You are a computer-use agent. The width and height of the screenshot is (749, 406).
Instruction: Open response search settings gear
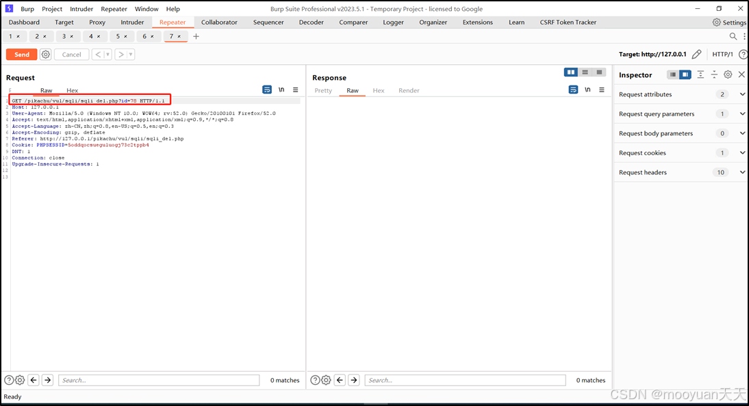(326, 380)
